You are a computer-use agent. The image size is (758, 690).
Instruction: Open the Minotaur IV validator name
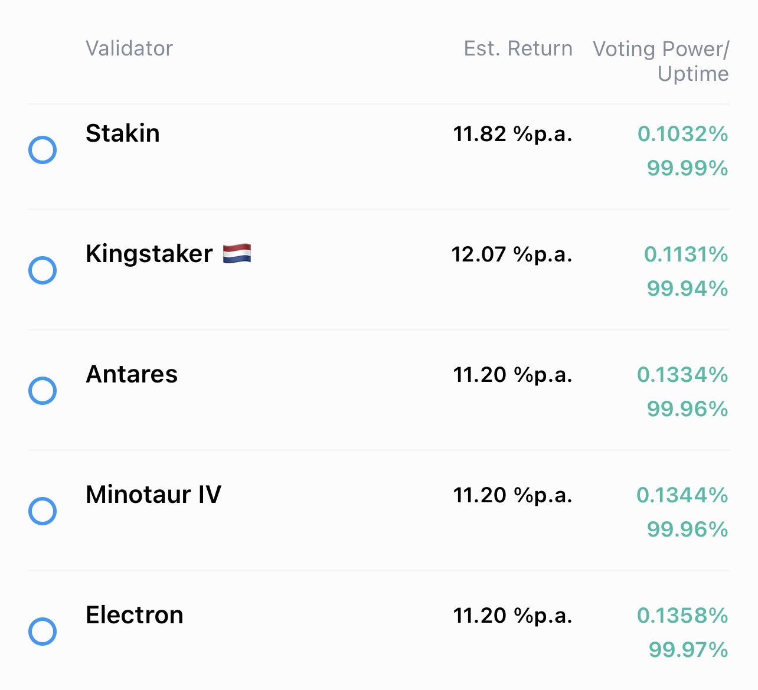[153, 495]
